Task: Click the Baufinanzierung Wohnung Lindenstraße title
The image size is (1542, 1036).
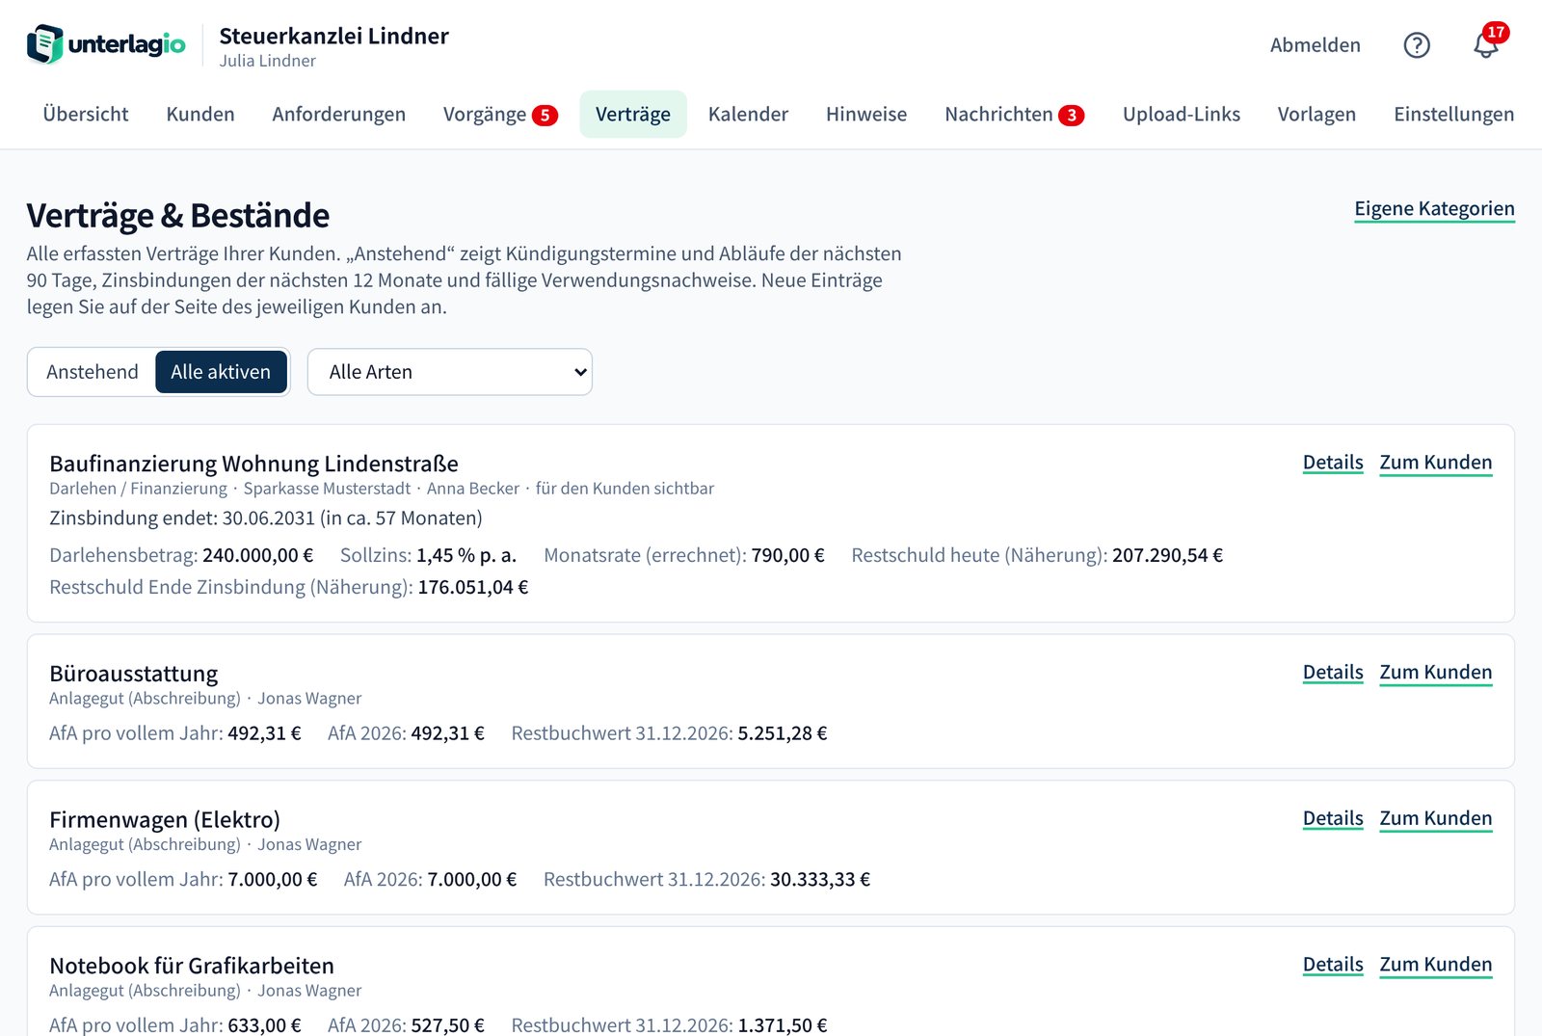Action: (x=253, y=464)
